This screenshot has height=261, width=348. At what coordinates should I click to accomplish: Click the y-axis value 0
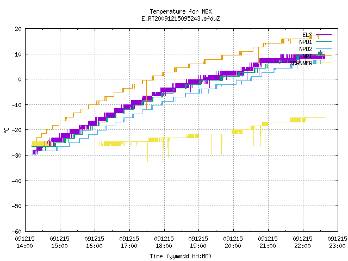pyautogui.click(x=20, y=79)
